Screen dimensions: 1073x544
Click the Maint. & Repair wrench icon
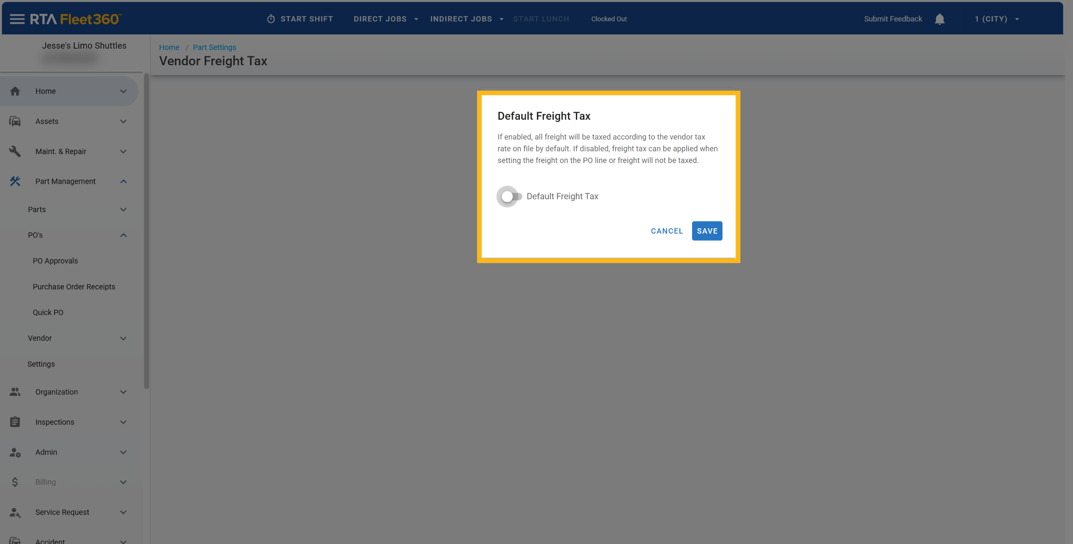click(x=15, y=151)
